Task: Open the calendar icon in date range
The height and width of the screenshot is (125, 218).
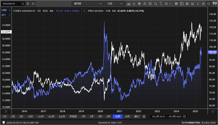Action: point(184,117)
